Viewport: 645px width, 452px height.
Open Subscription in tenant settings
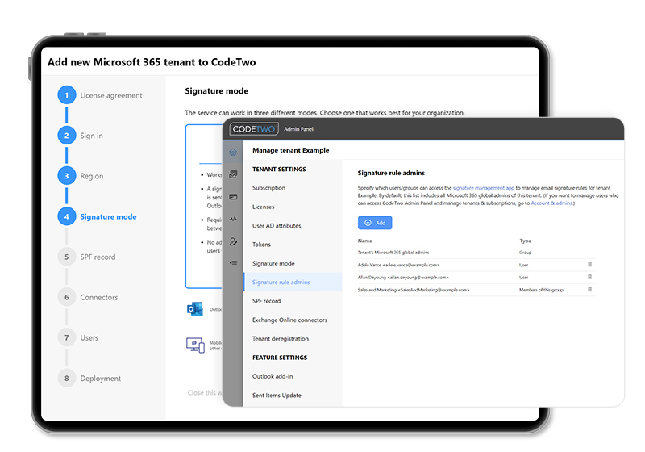pos(268,188)
